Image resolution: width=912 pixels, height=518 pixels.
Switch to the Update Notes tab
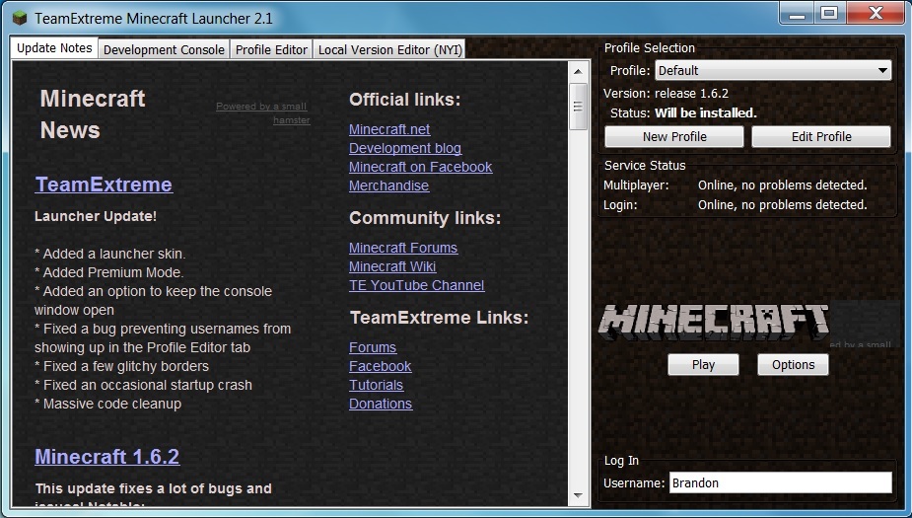[54, 48]
